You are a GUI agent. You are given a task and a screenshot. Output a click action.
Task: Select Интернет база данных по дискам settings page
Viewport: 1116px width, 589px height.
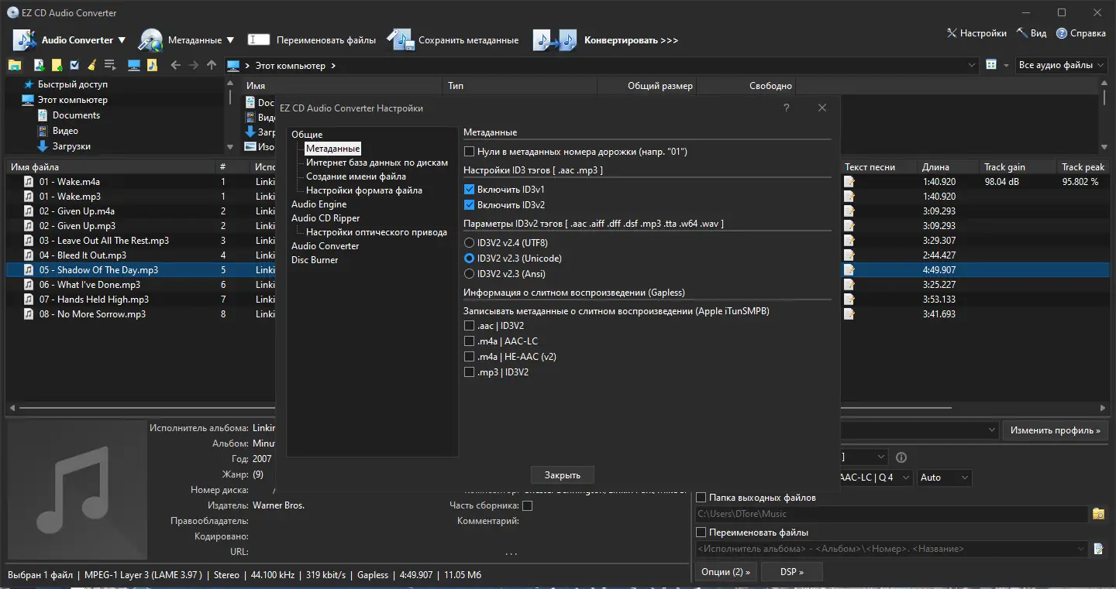[x=377, y=163]
